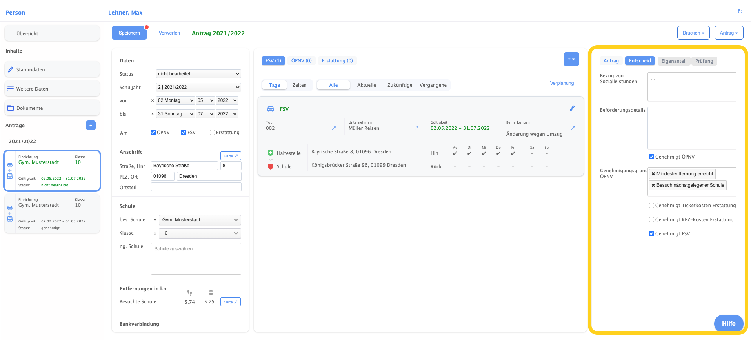This screenshot has height=341, width=751.
Task: Click the pencil edit icon on FSV card
Action: click(x=572, y=109)
